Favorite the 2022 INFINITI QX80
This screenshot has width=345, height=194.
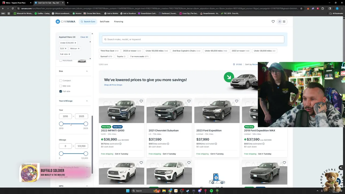click(141, 101)
